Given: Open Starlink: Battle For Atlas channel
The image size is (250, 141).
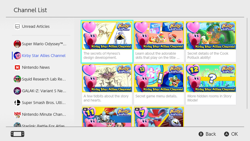Looking at the screenshot, I should coord(43,125).
